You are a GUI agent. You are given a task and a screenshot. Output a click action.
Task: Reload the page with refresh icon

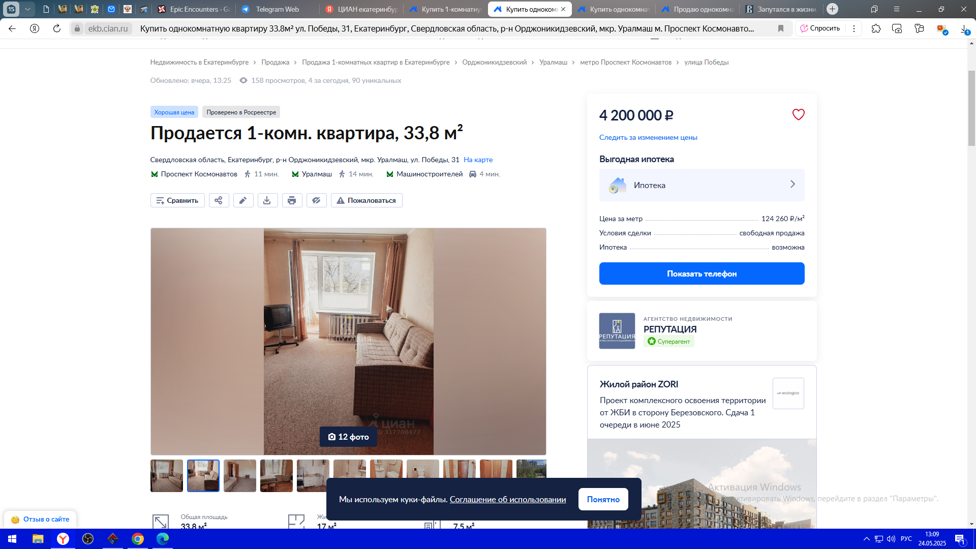click(x=57, y=28)
